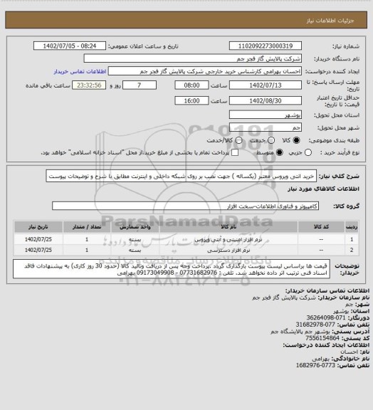
Task: Click the postal code 7556154864
Action: (322, 338)
